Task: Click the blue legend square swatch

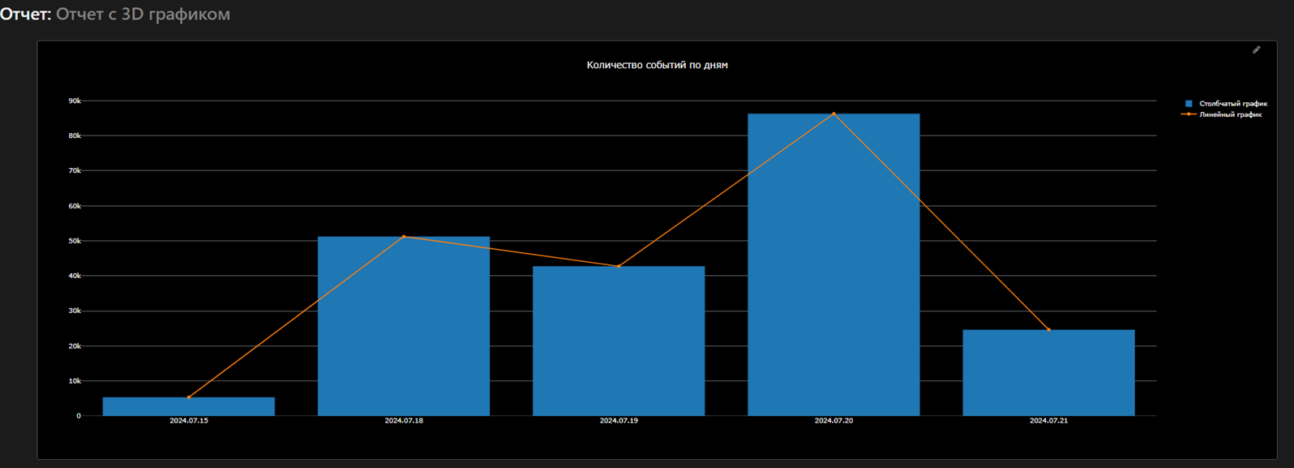Action: click(1189, 104)
